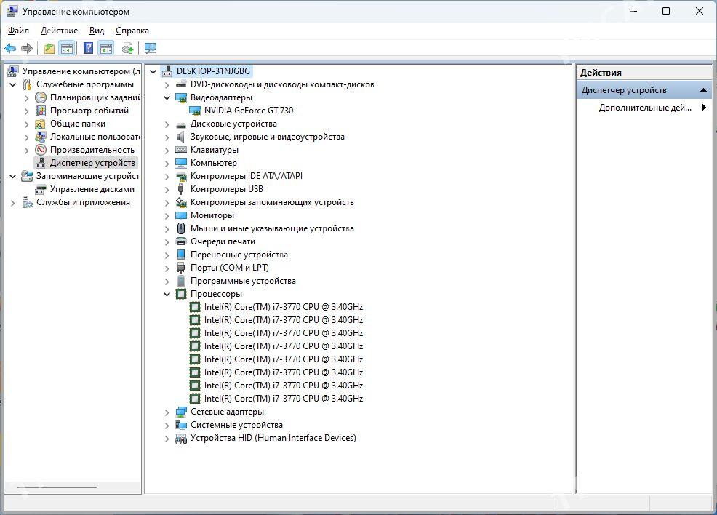Click the Очереди печати printer icon
Viewport: 717px width, 515px height.
(181, 241)
